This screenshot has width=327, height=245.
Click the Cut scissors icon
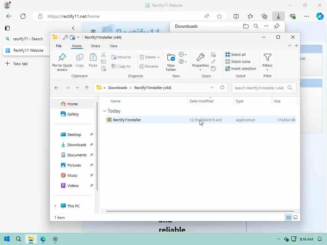tap(103, 55)
